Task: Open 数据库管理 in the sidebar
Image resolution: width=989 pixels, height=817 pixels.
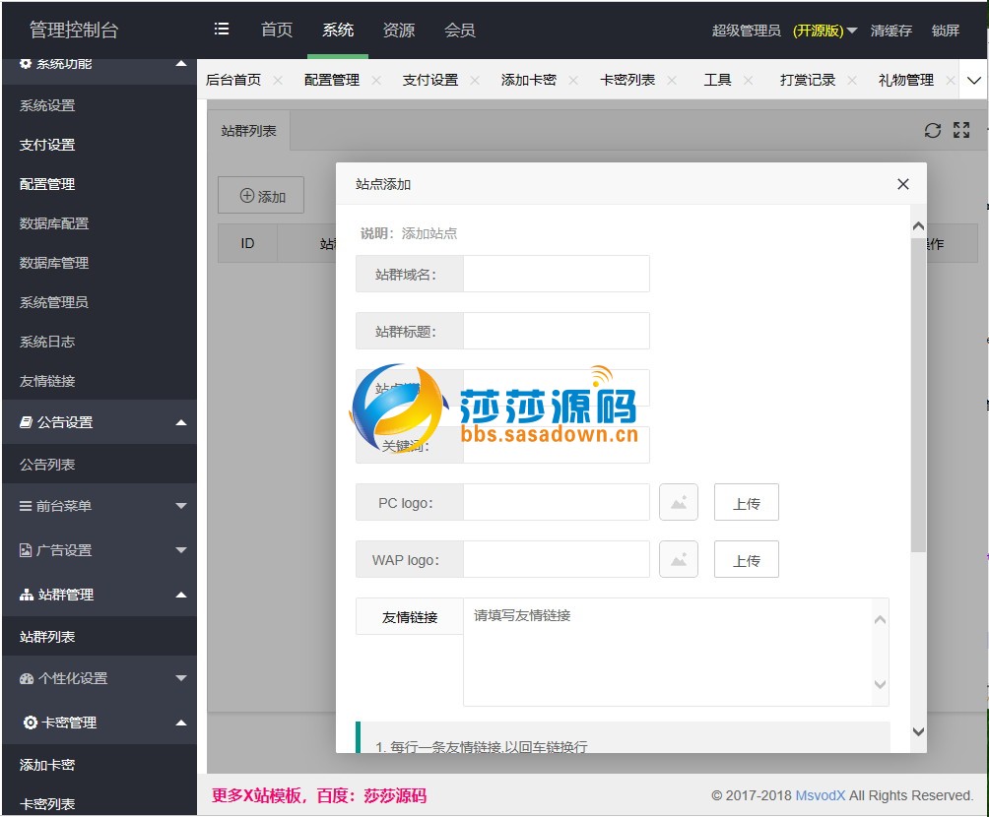Action: (54, 263)
